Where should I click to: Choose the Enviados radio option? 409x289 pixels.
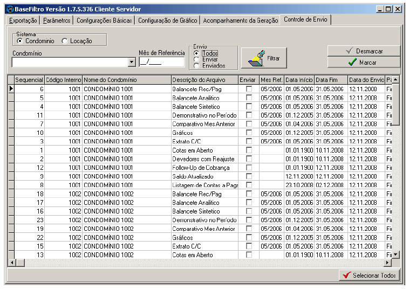point(196,66)
